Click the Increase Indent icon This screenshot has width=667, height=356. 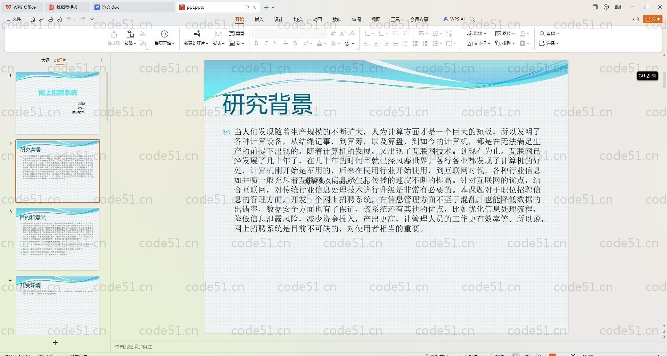pos(405,34)
